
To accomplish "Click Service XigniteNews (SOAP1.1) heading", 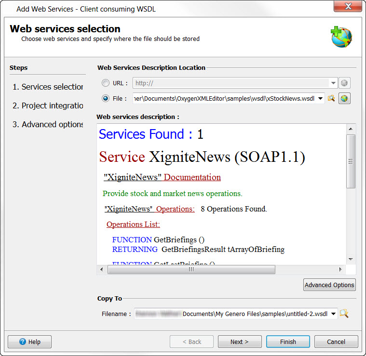I will 202,157.
